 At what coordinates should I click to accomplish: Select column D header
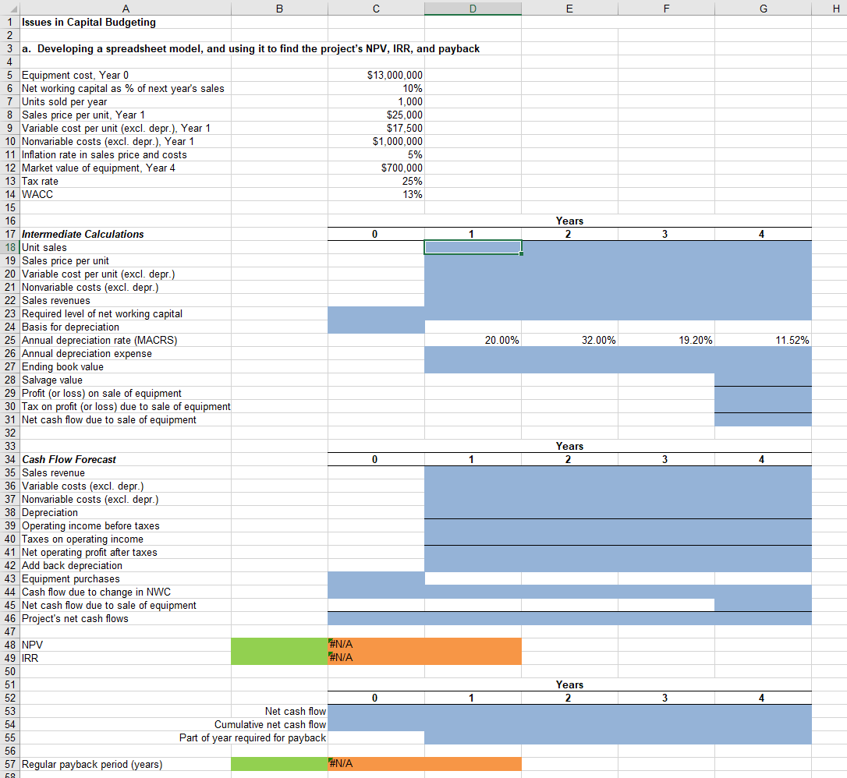click(473, 7)
